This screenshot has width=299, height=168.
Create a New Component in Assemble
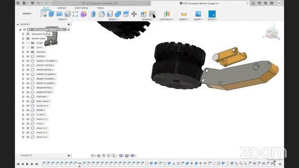click(143, 14)
